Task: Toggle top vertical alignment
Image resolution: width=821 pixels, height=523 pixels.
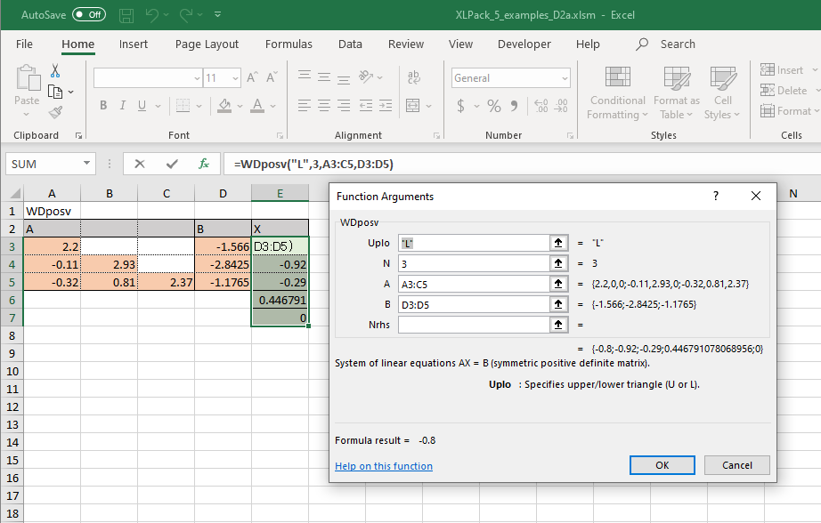Action: 305,77
